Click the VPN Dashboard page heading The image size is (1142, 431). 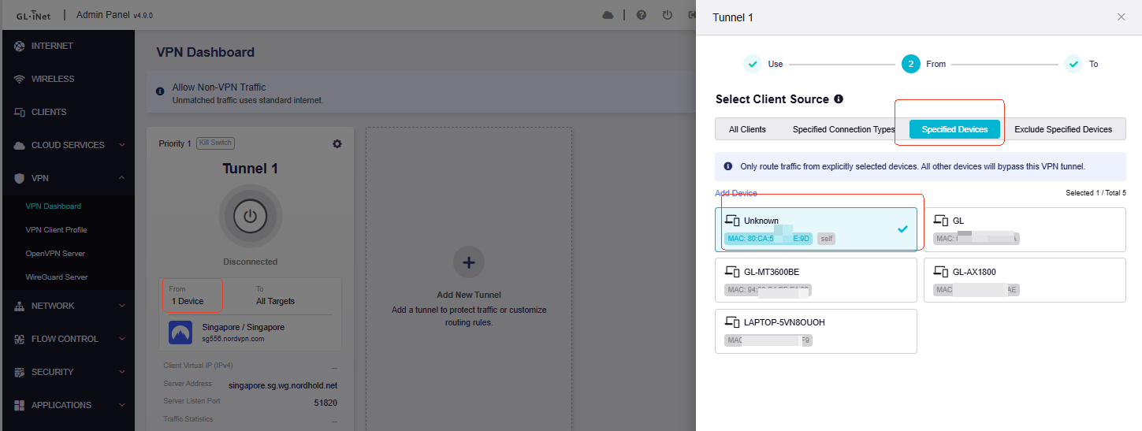pos(205,52)
